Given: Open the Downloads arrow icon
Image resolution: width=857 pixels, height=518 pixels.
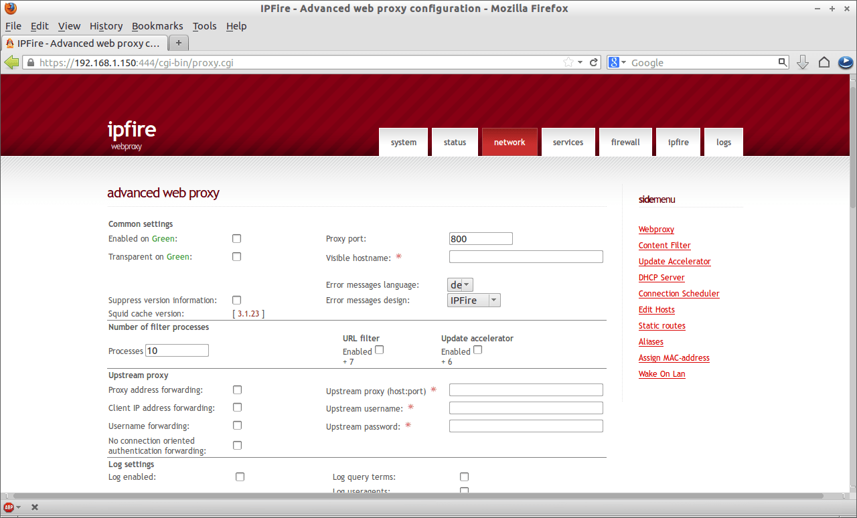Looking at the screenshot, I should (802, 62).
